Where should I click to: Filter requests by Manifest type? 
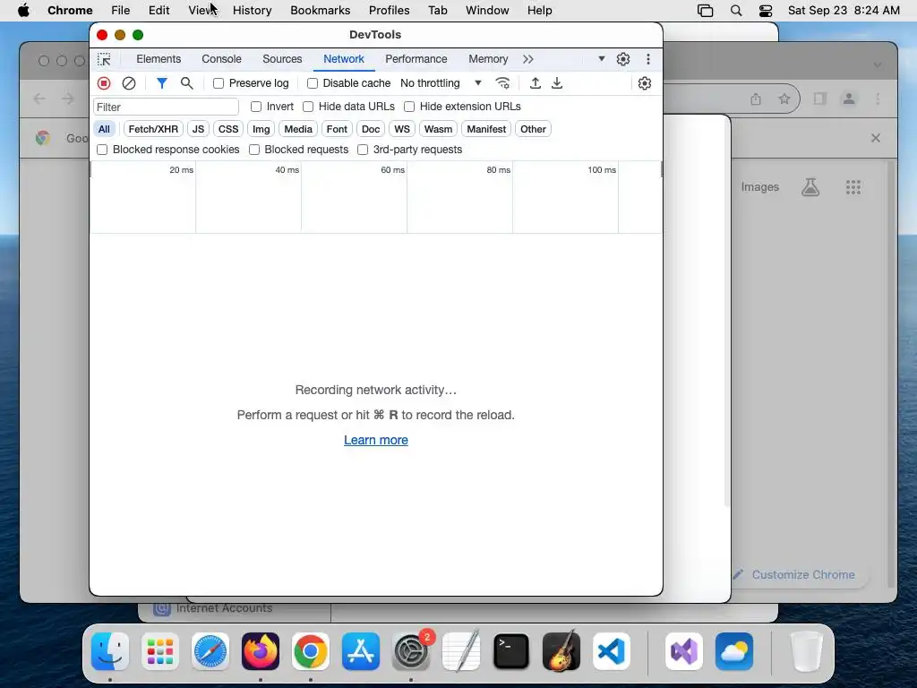pyautogui.click(x=486, y=129)
